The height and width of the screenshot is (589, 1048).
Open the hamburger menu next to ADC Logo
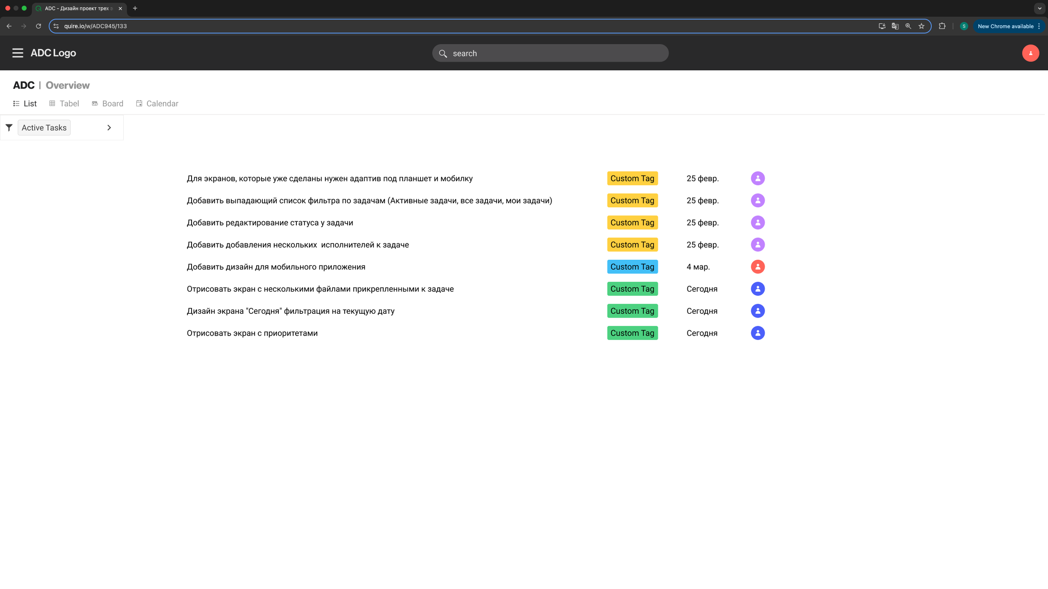18,53
